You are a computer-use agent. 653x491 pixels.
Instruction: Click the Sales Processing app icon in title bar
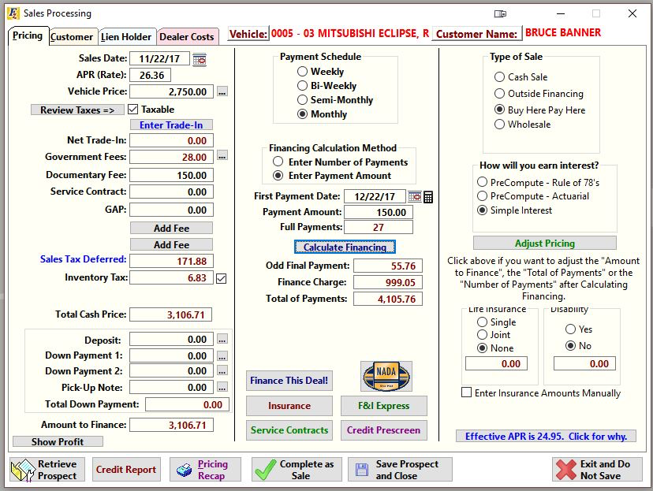coord(13,13)
